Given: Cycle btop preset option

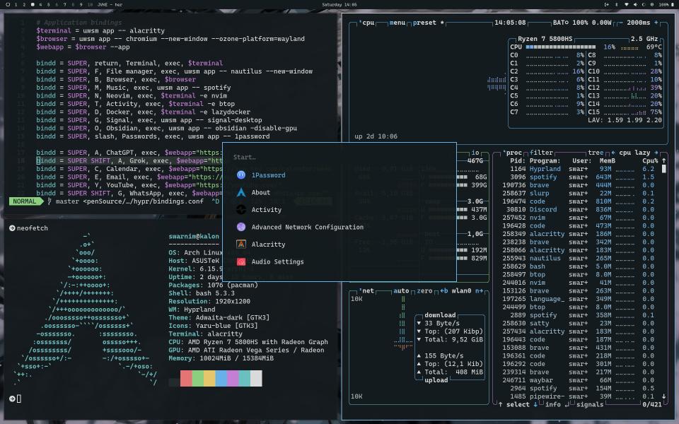Looking at the screenshot, I should 429,23.
